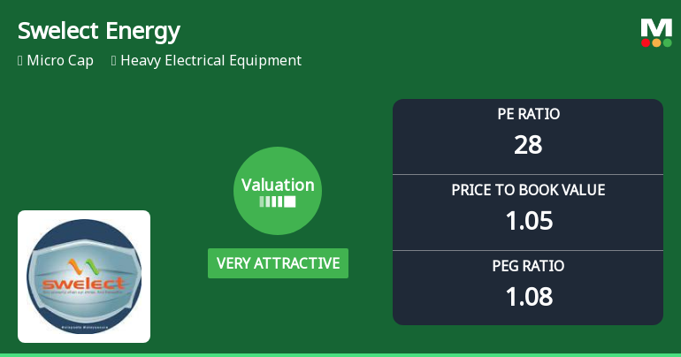Click the Swelect company logo thumbnail

[84, 276]
